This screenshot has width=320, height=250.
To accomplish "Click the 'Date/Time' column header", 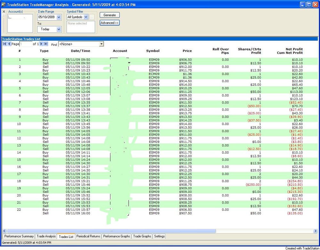I will pos(80,51).
